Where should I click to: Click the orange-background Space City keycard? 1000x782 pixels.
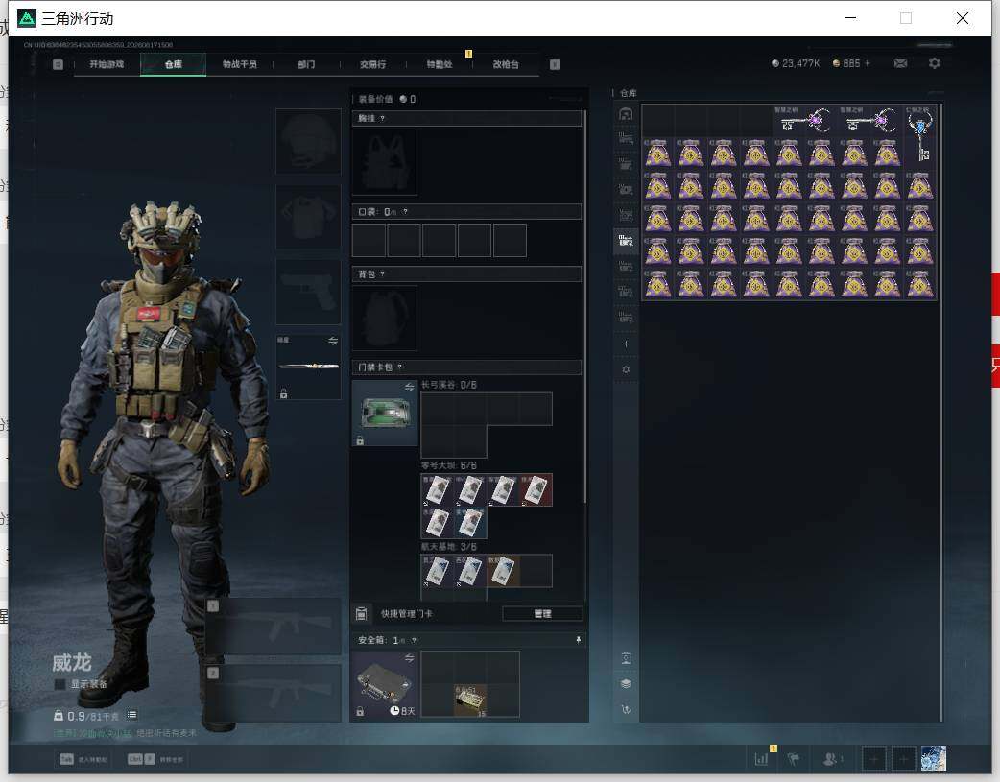pyautogui.click(x=503, y=571)
